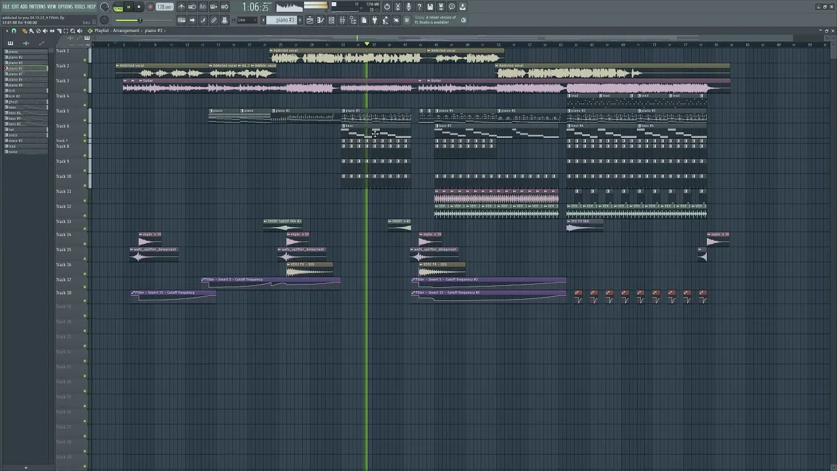The image size is (837, 471).
Task: Open the Playlist view icon
Action: [310, 20]
